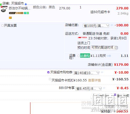
Task: Check the 天猫超市卡抵扣 checkbox
Action: click(50, 79)
